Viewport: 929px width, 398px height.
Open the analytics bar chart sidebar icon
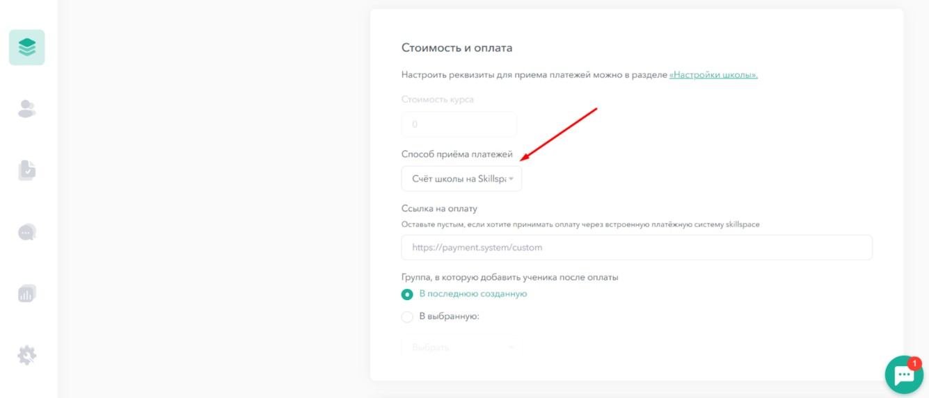click(26, 293)
